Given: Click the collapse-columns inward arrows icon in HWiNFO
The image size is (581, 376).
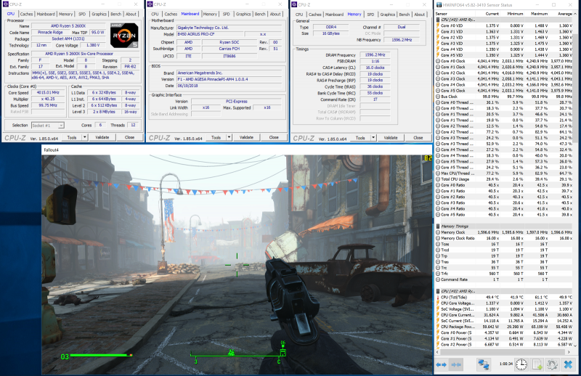Looking at the screenshot, I should coord(456,364).
